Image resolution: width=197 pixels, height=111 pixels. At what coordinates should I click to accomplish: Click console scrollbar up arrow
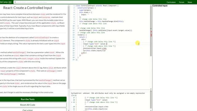click(151, 91)
